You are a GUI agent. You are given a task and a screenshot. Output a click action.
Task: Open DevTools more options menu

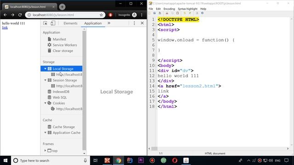(x=134, y=23)
